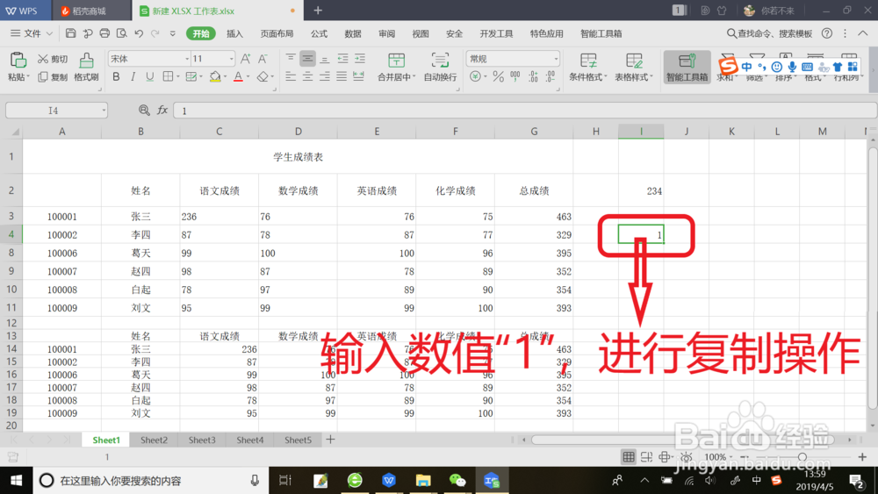878x494 pixels.
Task: Open print preview icon
Action: [121, 33]
